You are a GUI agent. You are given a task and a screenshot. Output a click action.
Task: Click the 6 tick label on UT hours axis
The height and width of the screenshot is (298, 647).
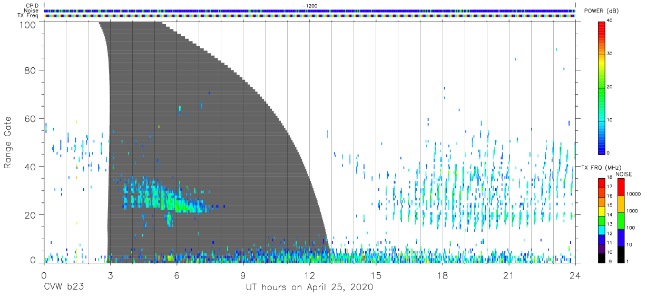coord(177,275)
